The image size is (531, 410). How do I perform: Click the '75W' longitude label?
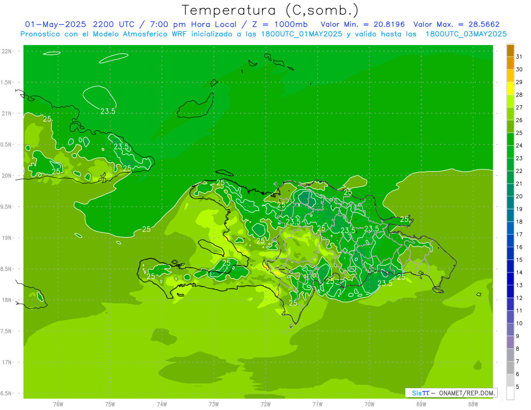(x=110, y=404)
